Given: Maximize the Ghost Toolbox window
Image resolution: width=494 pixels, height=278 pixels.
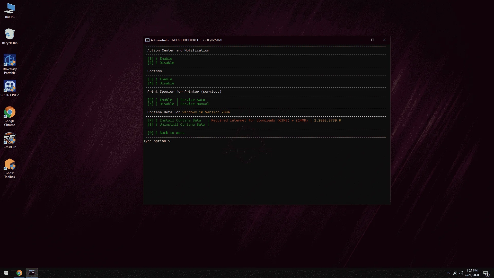Looking at the screenshot, I should 373,40.
